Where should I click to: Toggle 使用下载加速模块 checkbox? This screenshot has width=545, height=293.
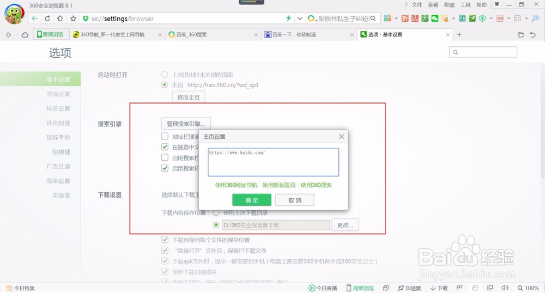coord(165,272)
